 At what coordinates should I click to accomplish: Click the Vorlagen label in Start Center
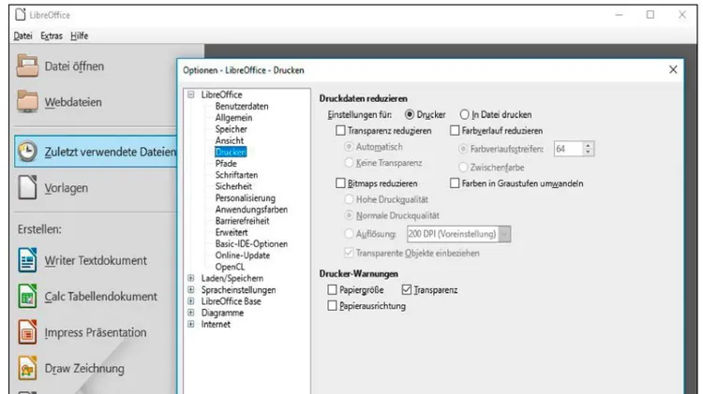point(67,188)
